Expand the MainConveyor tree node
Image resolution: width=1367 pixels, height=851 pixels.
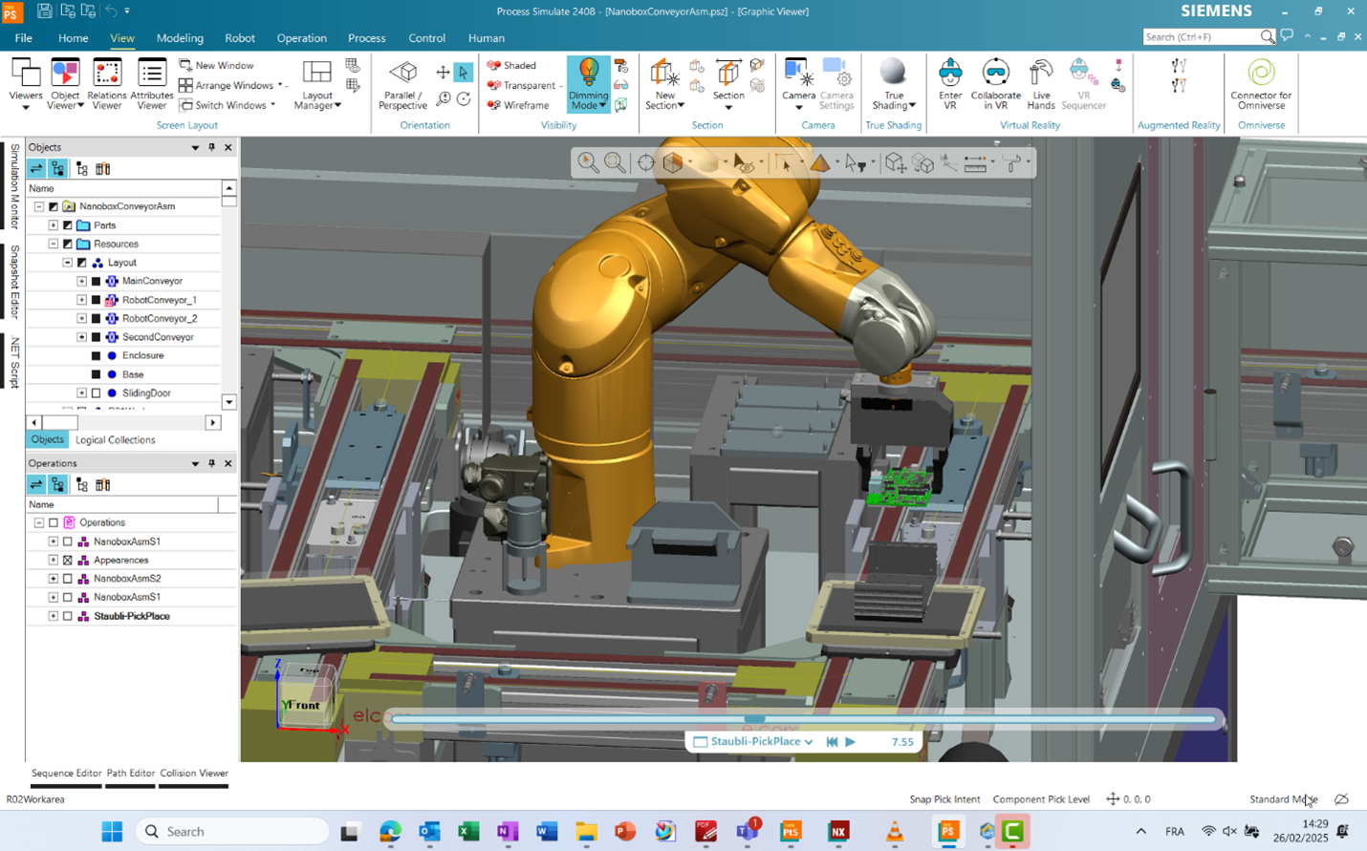tap(81, 281)
